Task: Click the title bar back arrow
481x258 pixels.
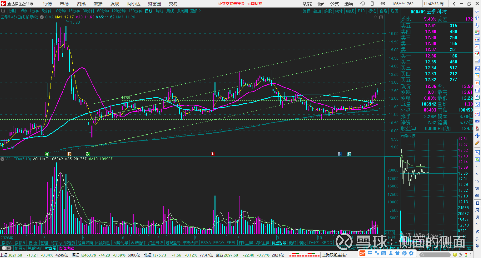Action: point(454,4)
